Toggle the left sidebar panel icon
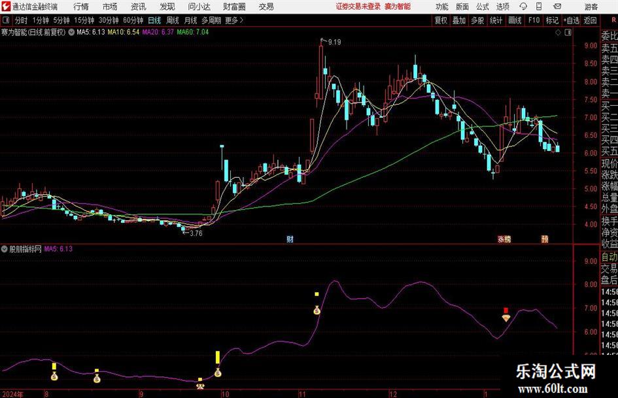Viewport: 618px width, 398px height. pos(6,20)
